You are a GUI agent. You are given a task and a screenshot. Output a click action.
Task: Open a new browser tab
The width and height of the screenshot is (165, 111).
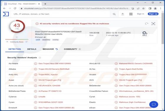(x=45, y=4)
